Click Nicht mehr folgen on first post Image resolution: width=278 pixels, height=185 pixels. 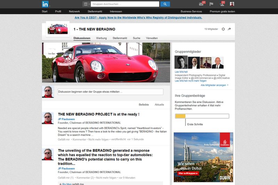coord(98,139)
